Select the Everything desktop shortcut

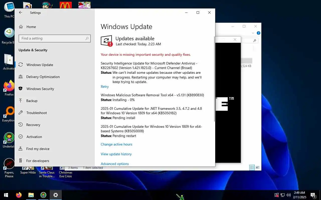click(x=9, y=114)
